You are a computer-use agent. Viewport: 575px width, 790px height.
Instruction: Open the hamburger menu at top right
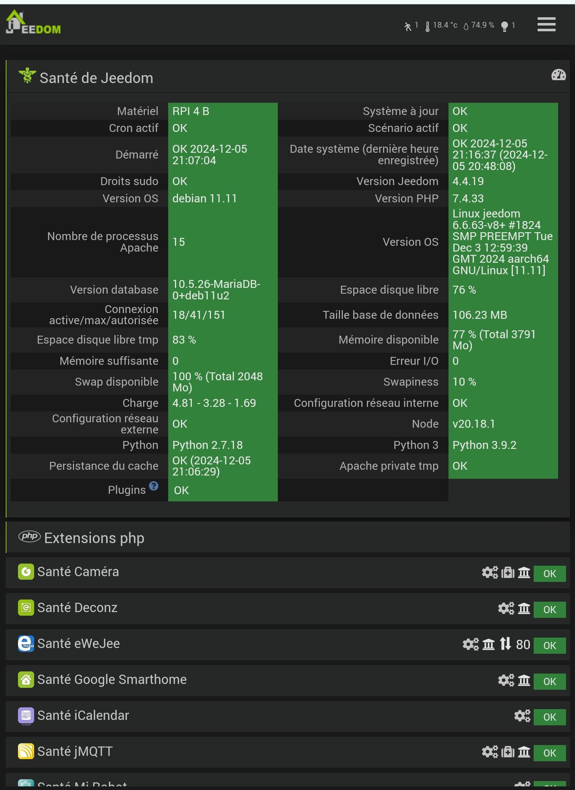[x=546, y=24]
